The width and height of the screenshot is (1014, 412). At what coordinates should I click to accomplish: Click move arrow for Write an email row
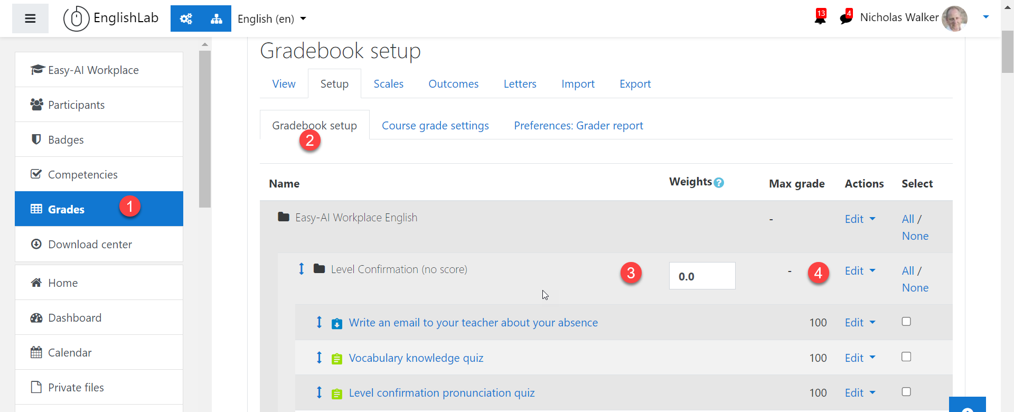click(319, 322)
